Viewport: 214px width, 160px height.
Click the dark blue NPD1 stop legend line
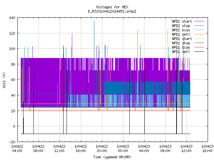[x=199, y=43]
